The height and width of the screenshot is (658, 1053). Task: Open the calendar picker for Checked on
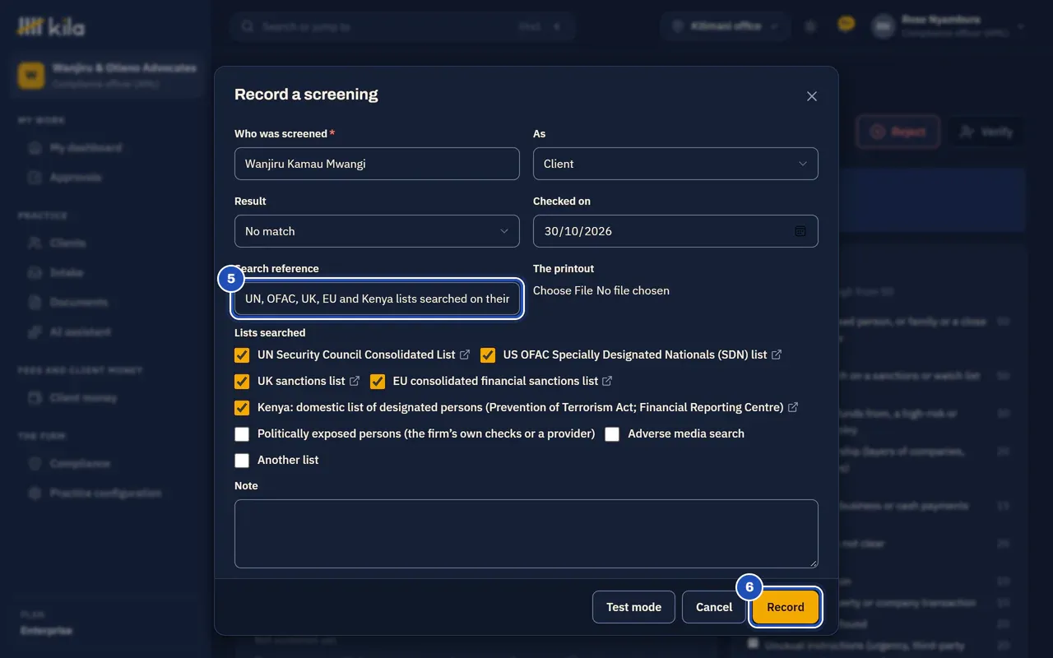click(x=800, y=231)
